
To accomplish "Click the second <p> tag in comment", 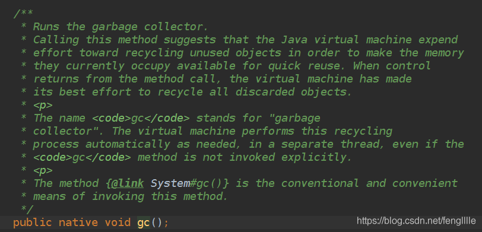I will 43,170.
